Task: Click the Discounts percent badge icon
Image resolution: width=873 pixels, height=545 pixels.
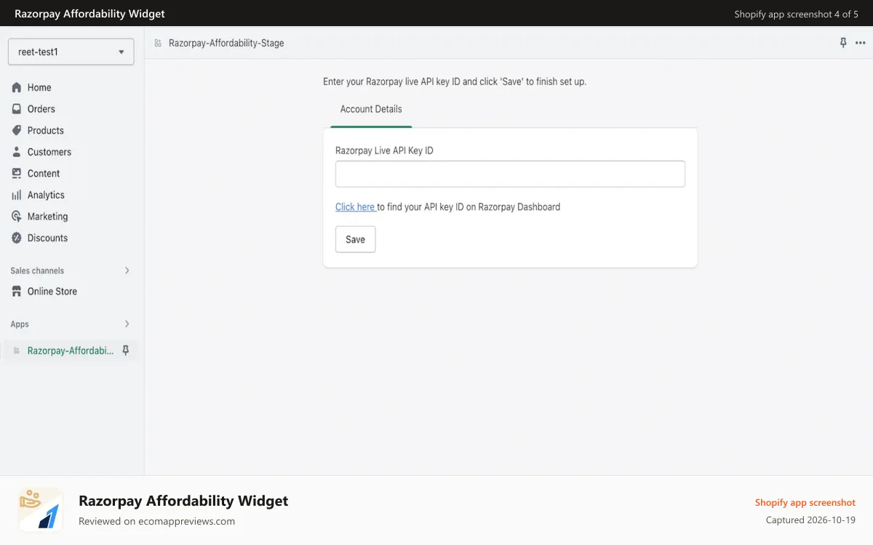Action: 17,238
